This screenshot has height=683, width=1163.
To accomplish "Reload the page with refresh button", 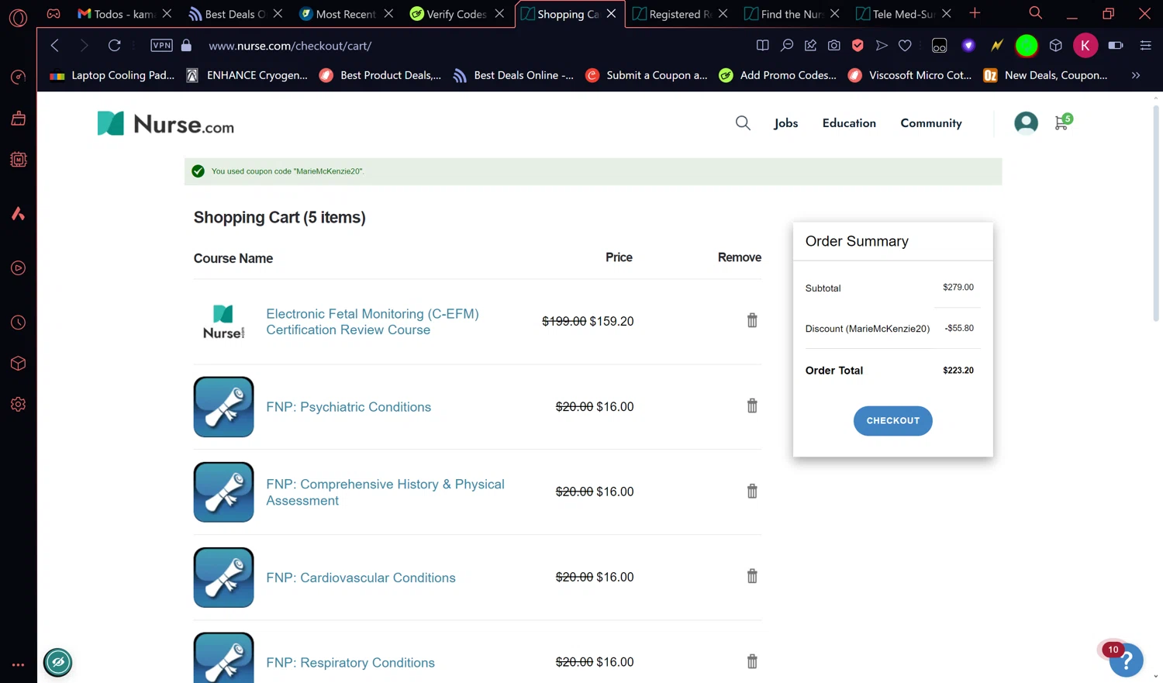I will pyautogui.click(x=114, y=46).
